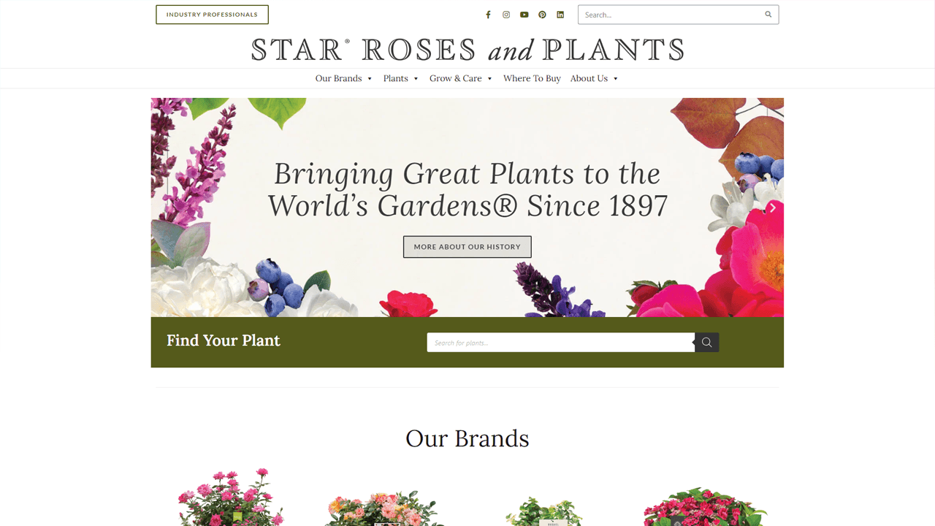Click the Industry Professionals button
Viewport: 935px width, 526px height.
pos(212,15)
